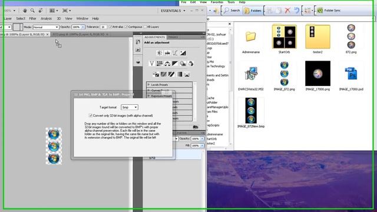
Task: Add a Levels adjustment
Action: coord(167,53)
